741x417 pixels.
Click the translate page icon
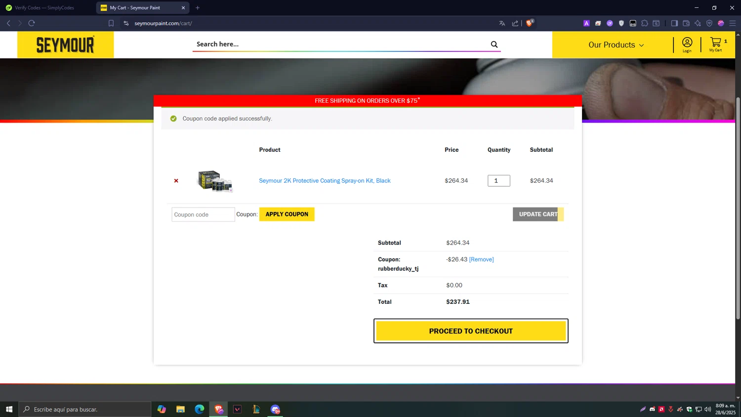click(502, 23)
